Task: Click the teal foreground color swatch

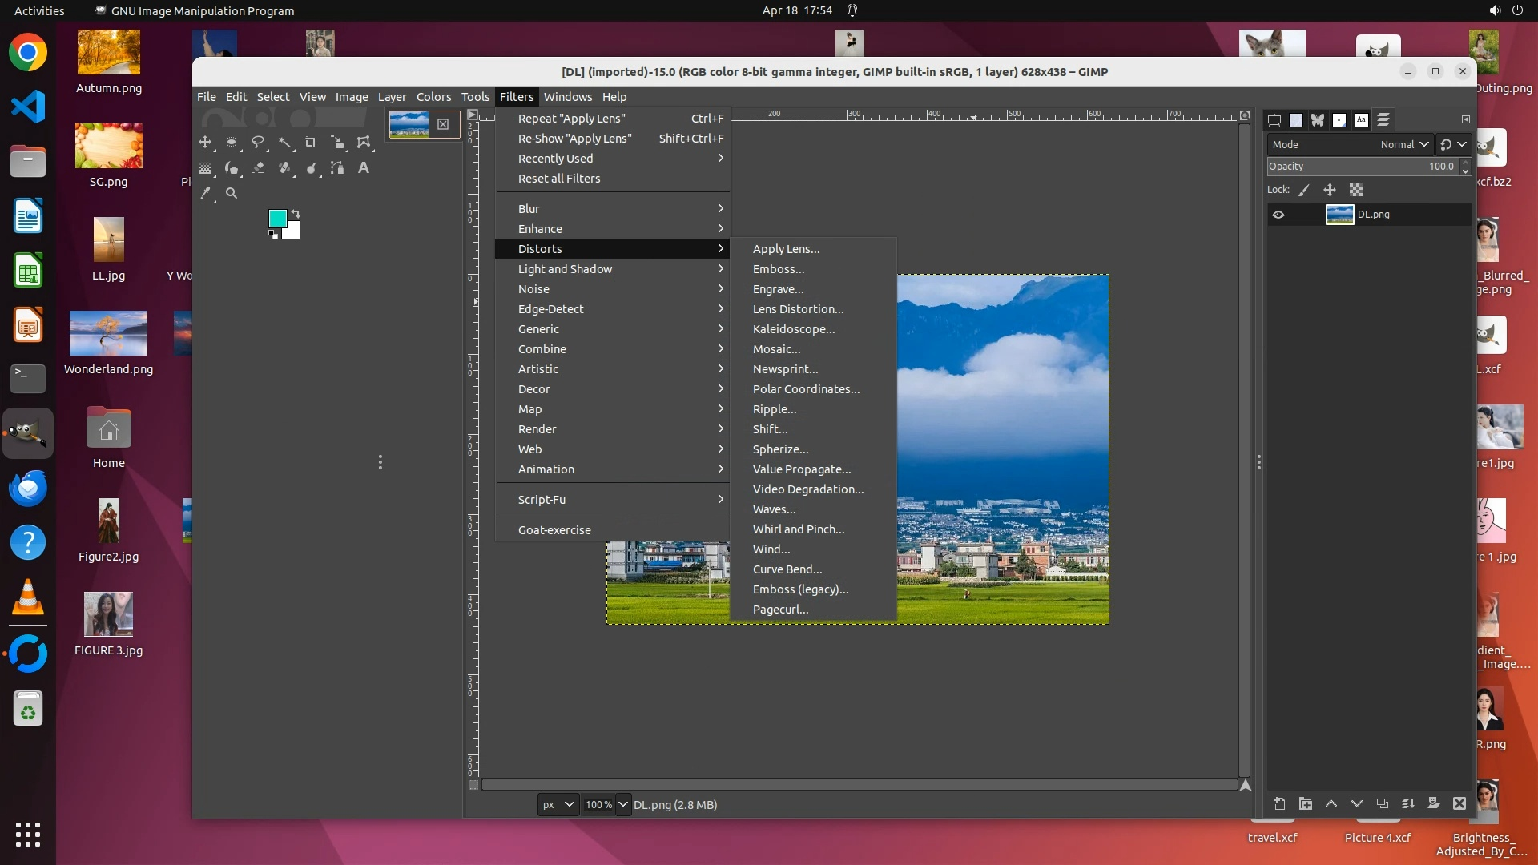Action: tap(277, 219)
